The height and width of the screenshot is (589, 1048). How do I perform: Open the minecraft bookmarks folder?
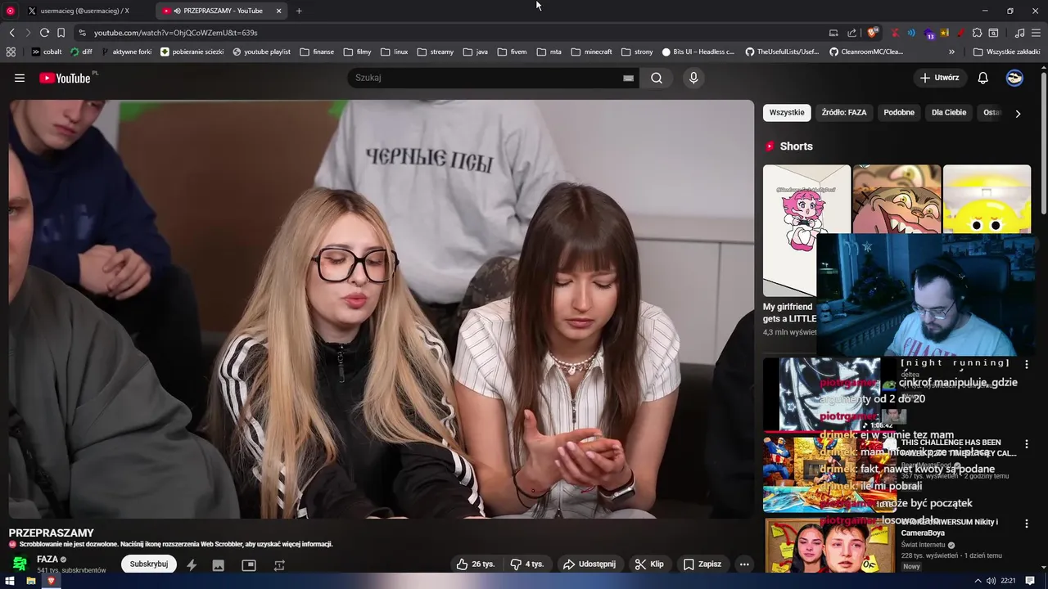pyautogui.click(x=591, y=52)
